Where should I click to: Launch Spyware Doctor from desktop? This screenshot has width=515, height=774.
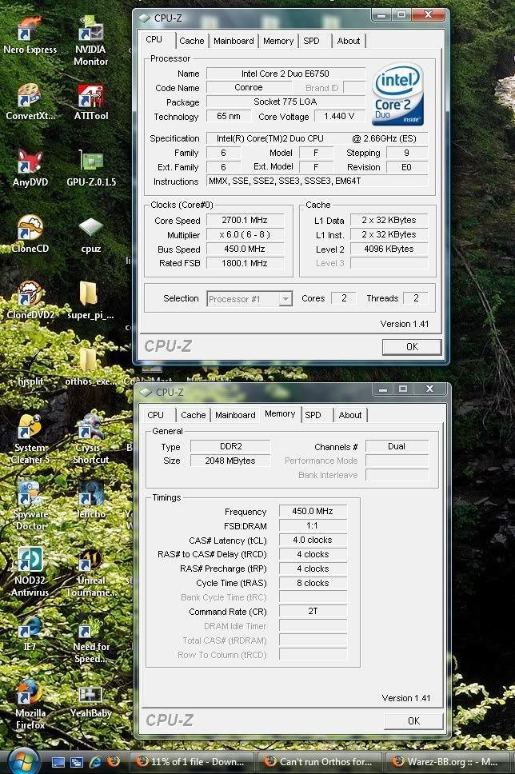tap(30, 505)
